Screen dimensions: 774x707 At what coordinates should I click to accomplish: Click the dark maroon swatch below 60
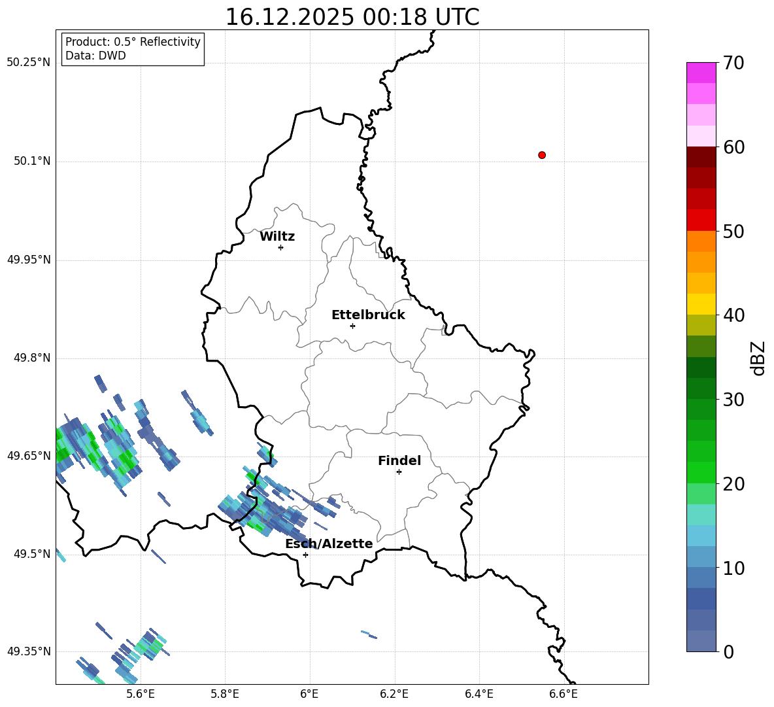click(x=701, y=157)
